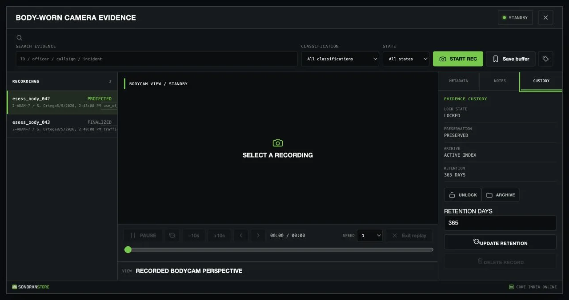Viewport: 569px width, 300px height.
Task: Click the 00:00 / 00:00 time readout
Action: coord(288,236)
